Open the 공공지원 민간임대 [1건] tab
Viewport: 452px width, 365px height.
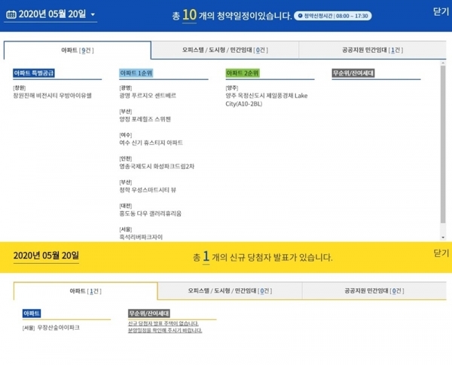pyautogui.click(x=372, y=51)
